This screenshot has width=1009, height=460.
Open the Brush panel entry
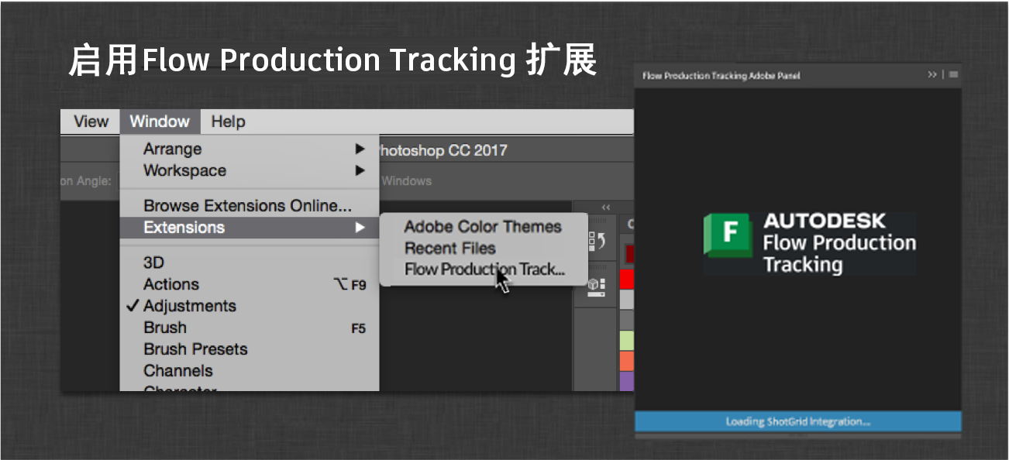(250, 328)
